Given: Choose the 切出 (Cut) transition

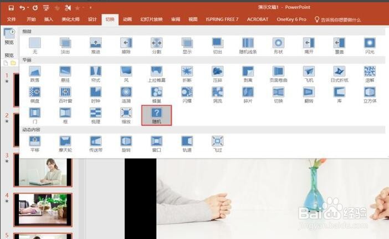Looking at the screenshot, I should point(218,46).
